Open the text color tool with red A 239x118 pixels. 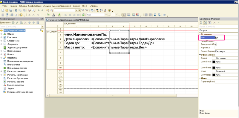[54, 15]
